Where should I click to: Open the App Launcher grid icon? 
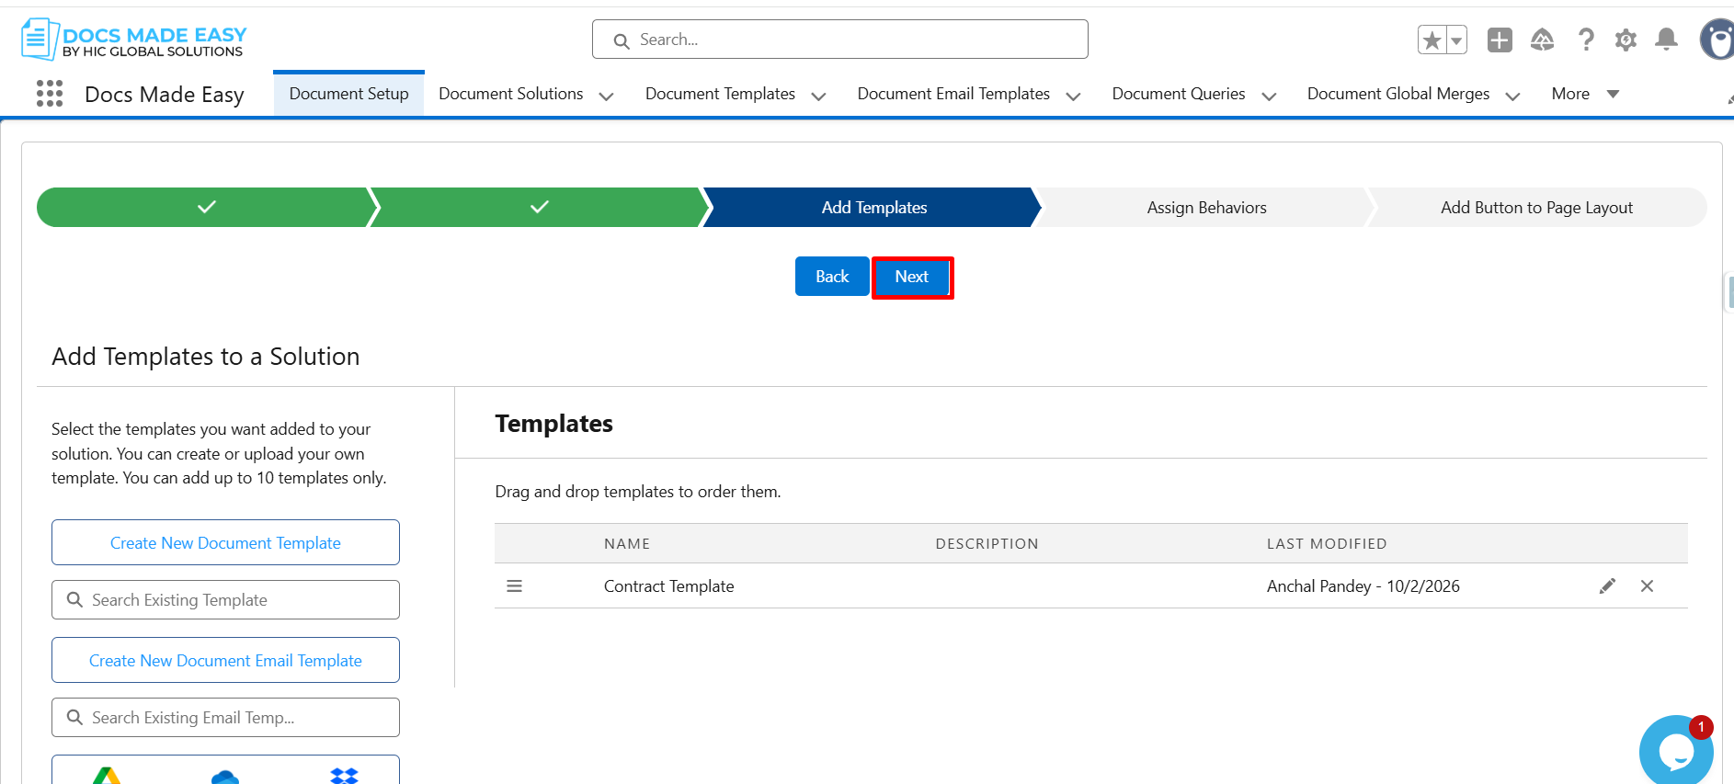click(x=50, y=94)
